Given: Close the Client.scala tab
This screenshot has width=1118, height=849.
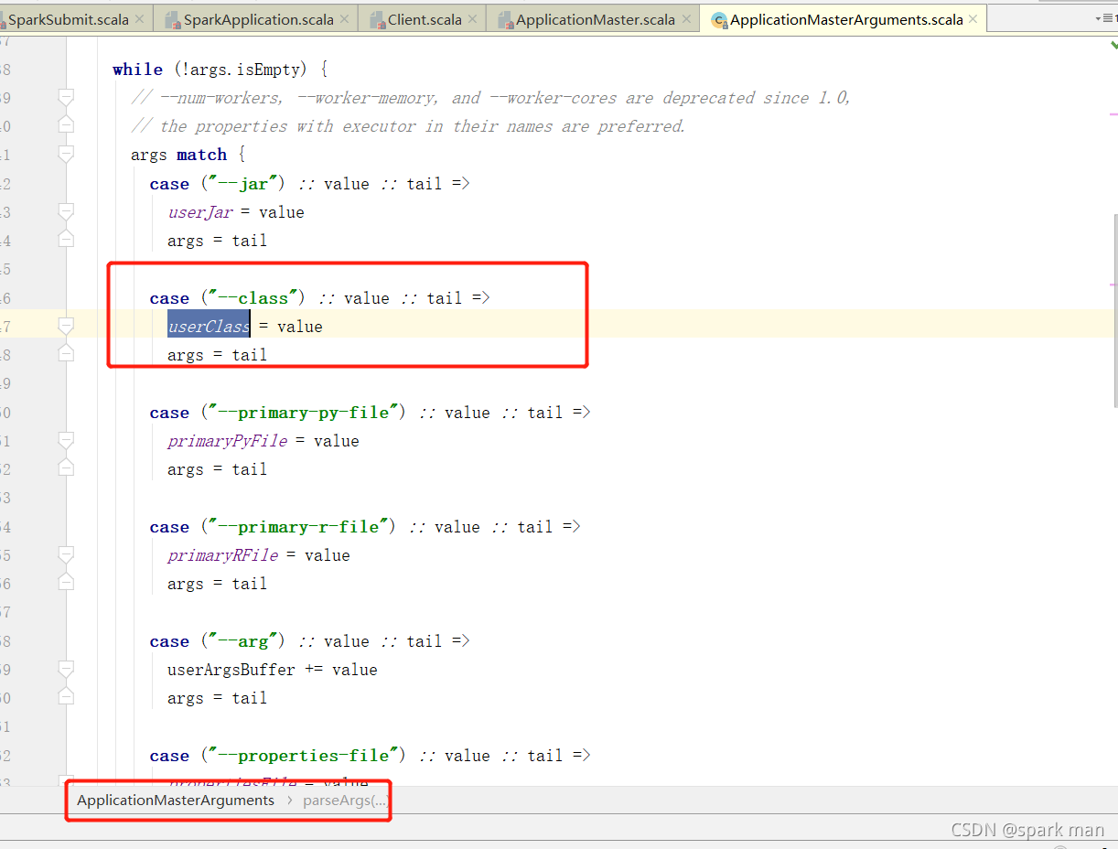Looking at the screenshot, I should pyautogui.click(x=472, y=19).
